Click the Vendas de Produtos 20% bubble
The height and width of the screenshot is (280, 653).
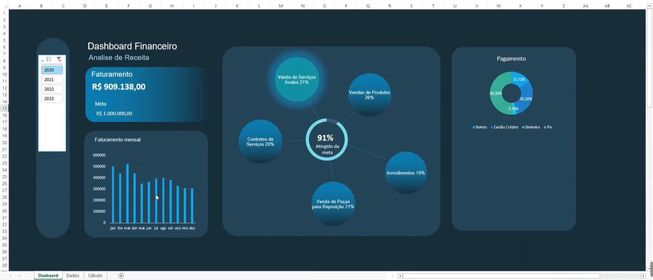point(369,94)
